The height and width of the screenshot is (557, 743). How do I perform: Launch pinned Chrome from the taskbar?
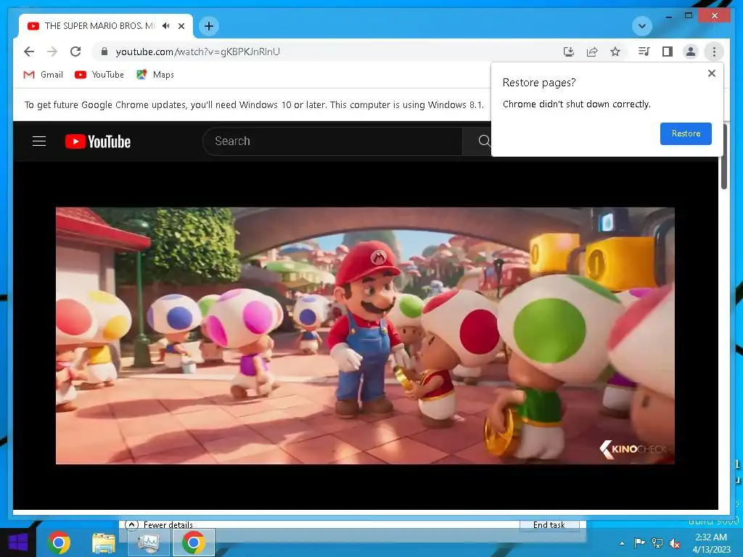click(59, 542)
